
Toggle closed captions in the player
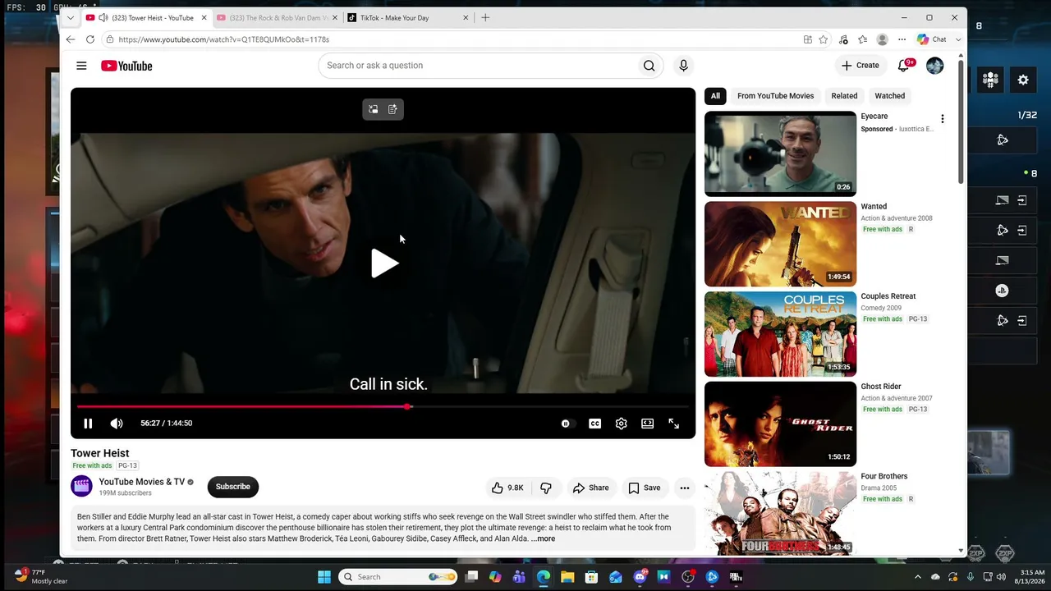click(x=594, y=424)
